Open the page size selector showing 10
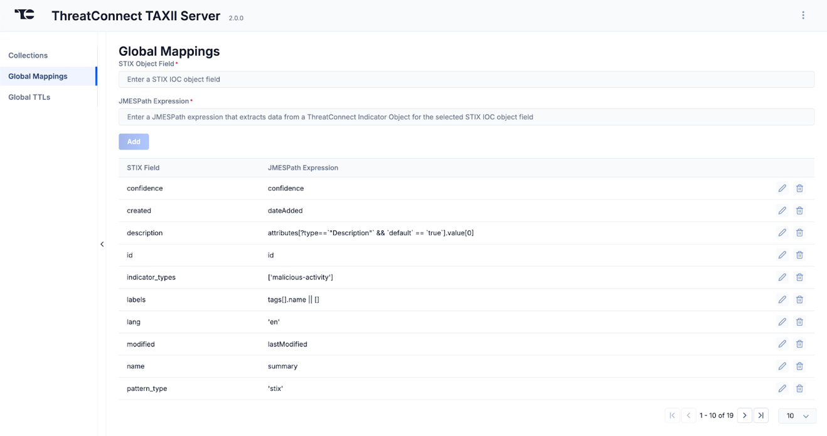This screenshot has width=827, height=436. click(796, 415)
